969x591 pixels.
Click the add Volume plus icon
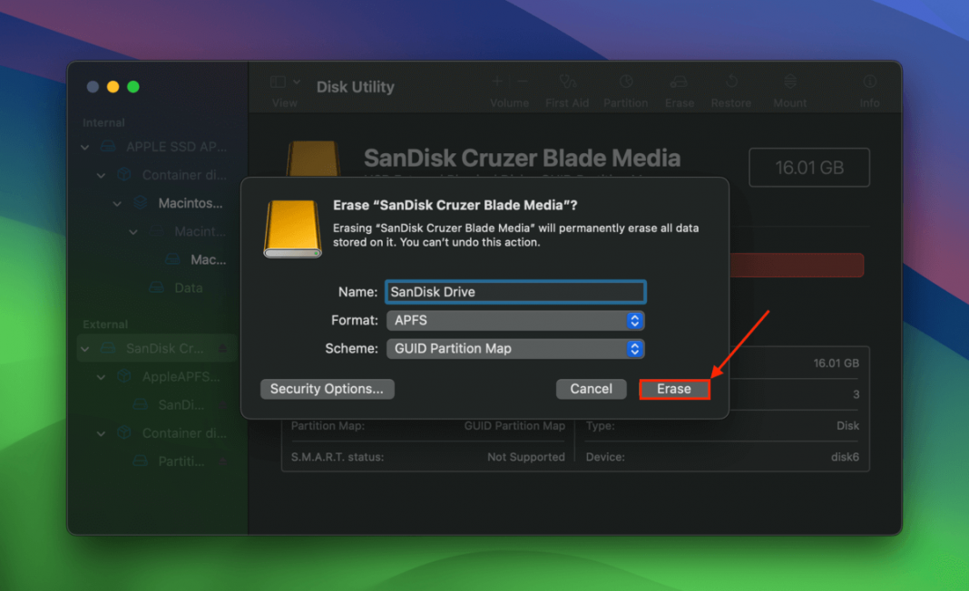click(x=497, y=82)
